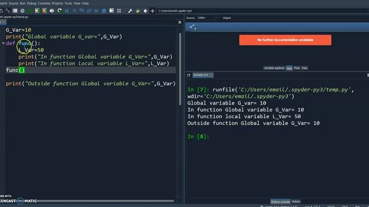Switch to the Variable explorer tab
Image resolution: width=369 pixels, height=207 pixels.
(x=274, y=68)
